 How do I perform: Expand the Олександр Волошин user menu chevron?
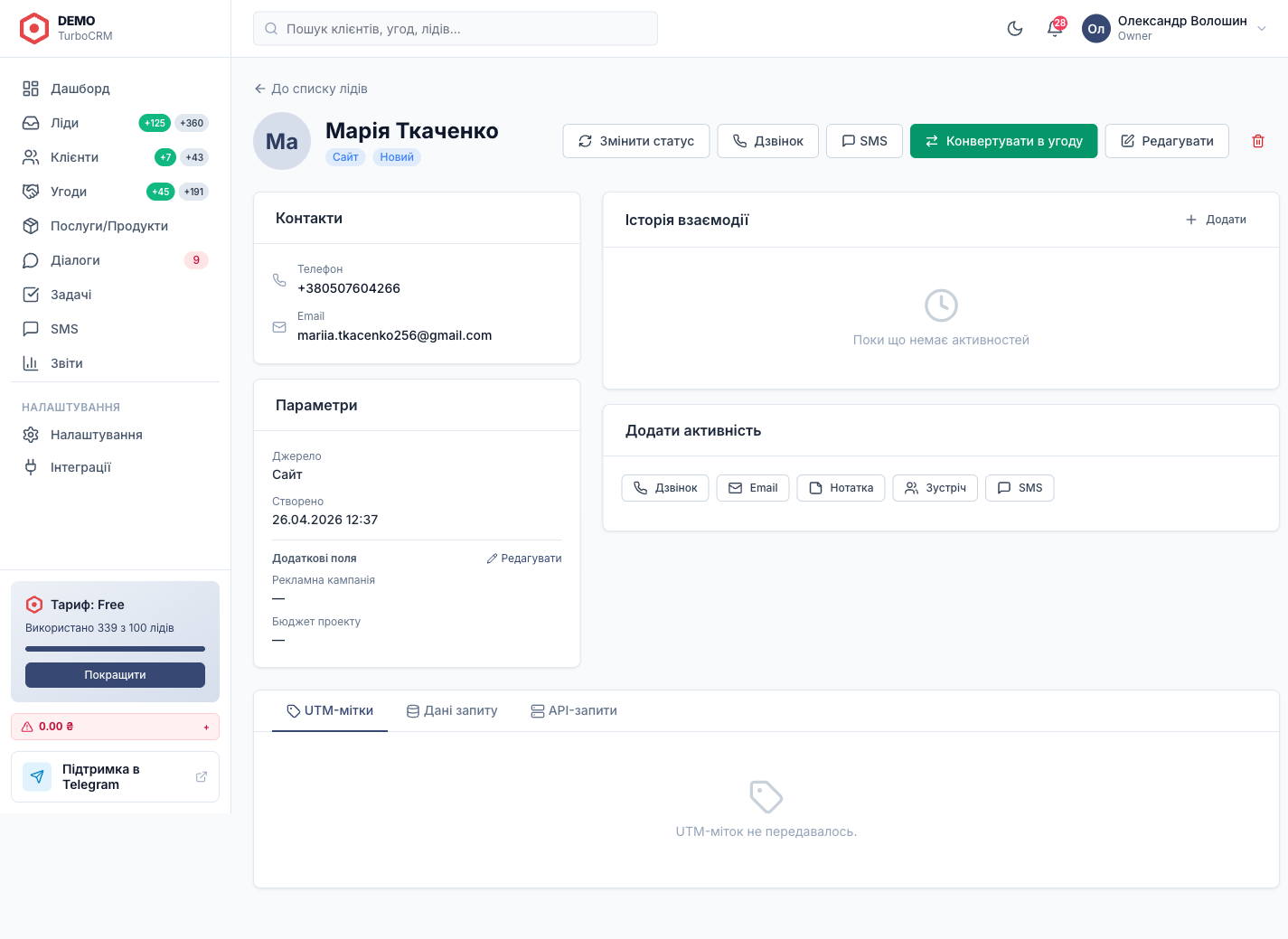pos(1262,28)
